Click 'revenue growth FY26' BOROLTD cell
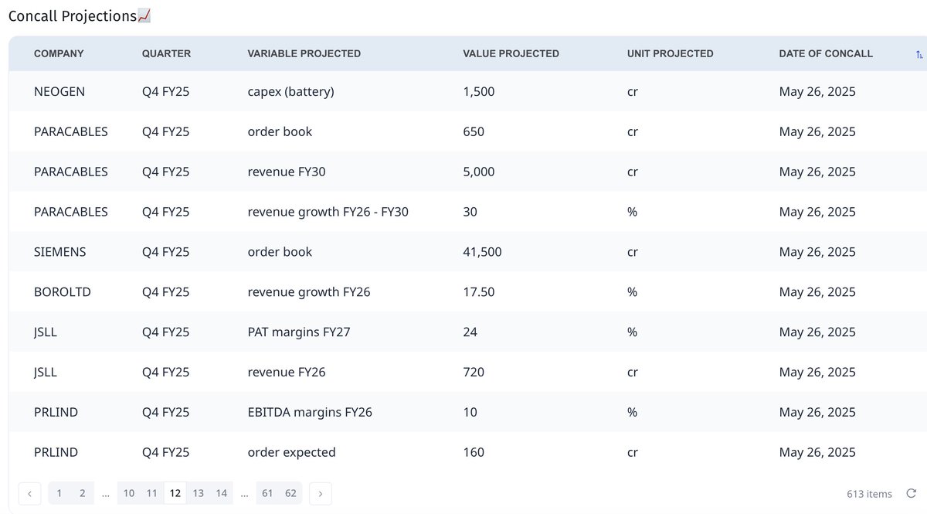 (x=309, y=292)
